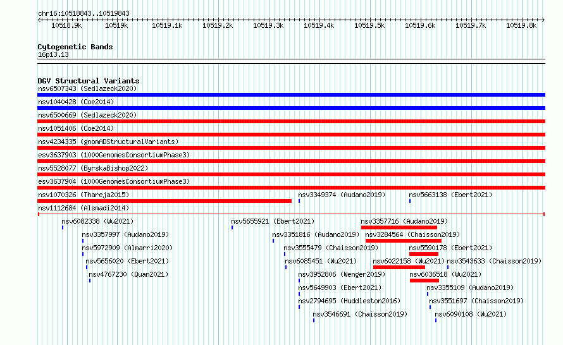Select the red bar under nsv6500669
Viewport: 563px width, 345px height.
click(291, 121)
